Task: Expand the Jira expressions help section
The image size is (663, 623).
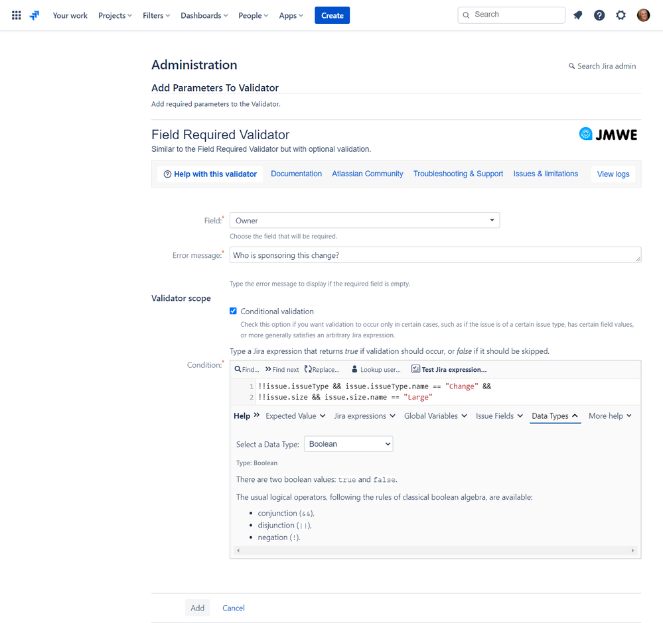Action: click(364, 416)
